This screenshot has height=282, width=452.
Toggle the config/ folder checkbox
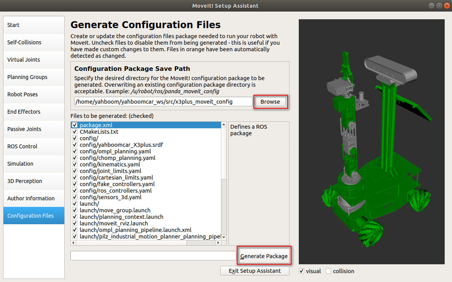click(75, 138)
